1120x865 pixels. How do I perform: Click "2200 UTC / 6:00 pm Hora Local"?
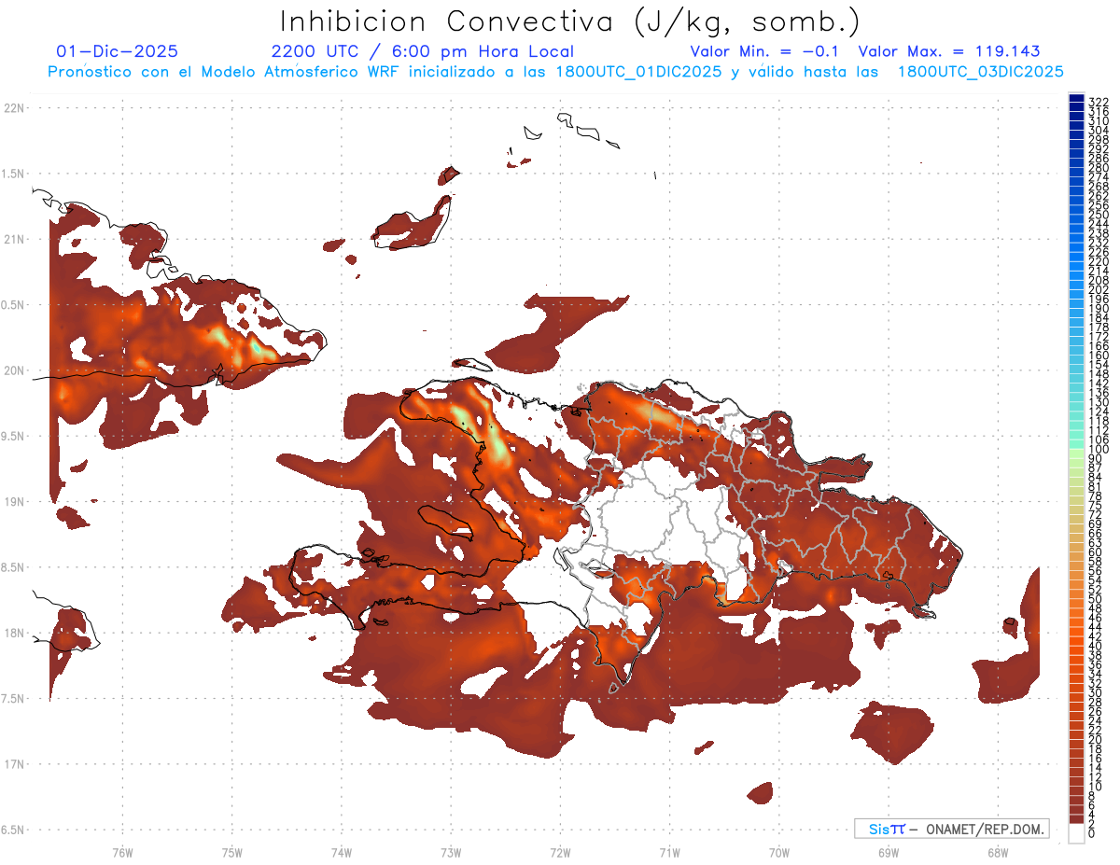pyautogui.click(x=422, y=52)
